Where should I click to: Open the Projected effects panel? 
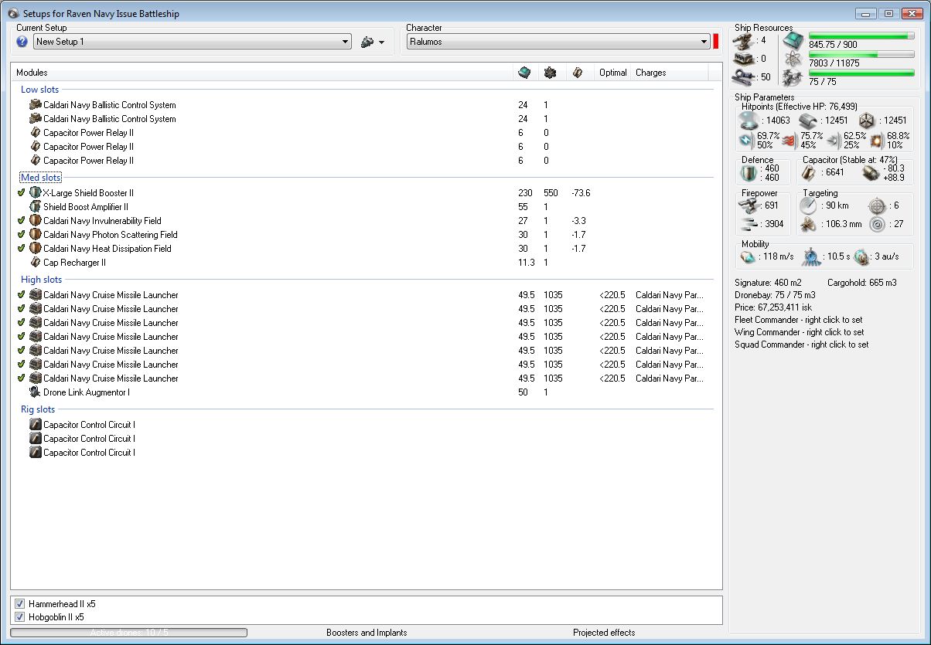tap(604, 633)
